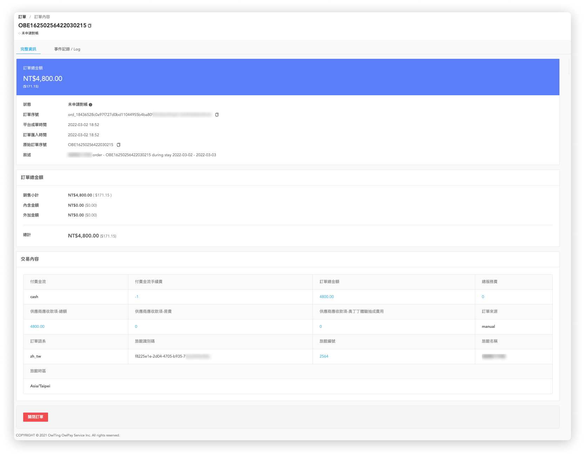This screenshot has height=456, width=585.
Task: Click the zh_tw order language cell
Action: pyautogui.click(x=76, y=356)
